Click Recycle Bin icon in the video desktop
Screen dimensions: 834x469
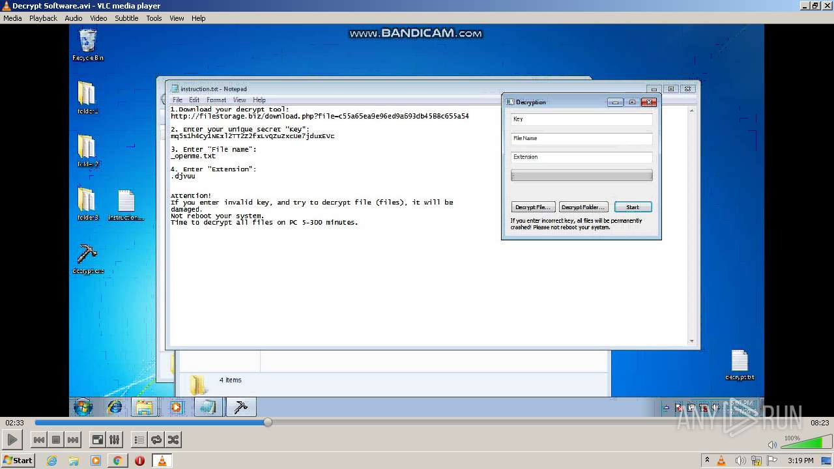(x=87, y=46)
